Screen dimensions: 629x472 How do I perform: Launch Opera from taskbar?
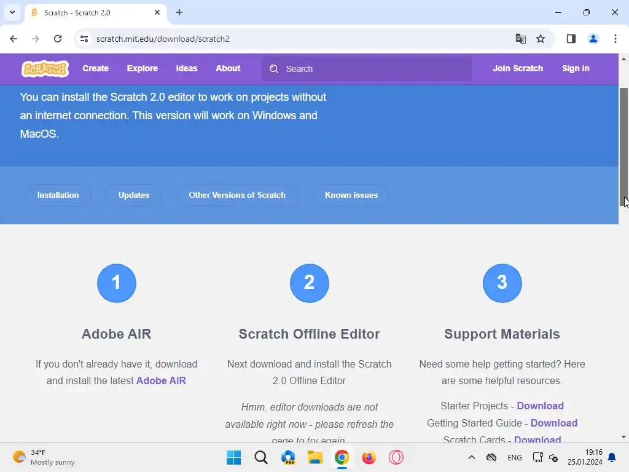click(396, 457)
